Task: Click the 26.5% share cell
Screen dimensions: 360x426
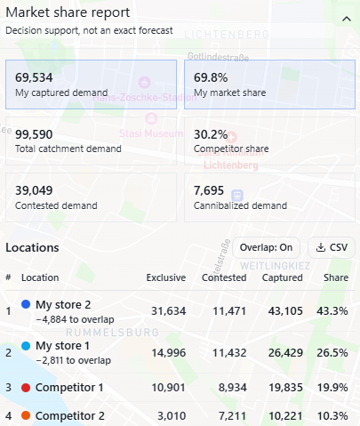Action: (332, 353)
